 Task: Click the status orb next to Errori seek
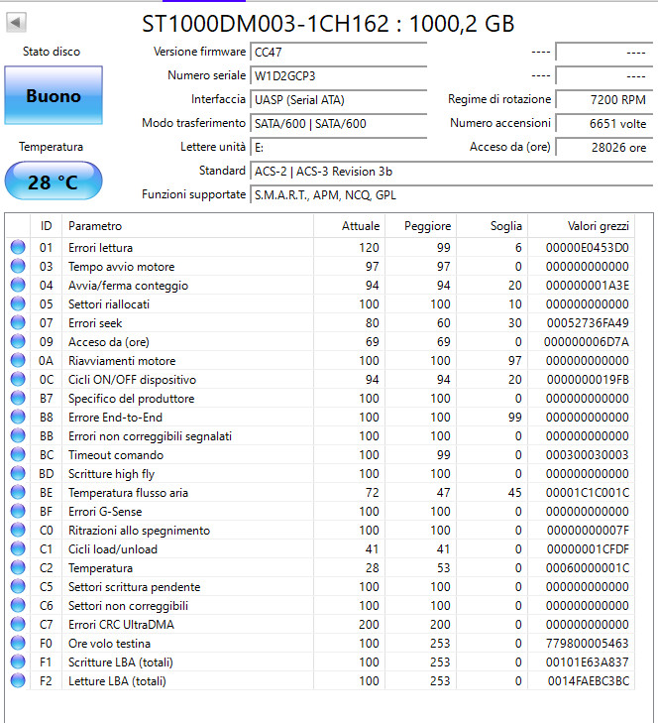tap(18, 322)
